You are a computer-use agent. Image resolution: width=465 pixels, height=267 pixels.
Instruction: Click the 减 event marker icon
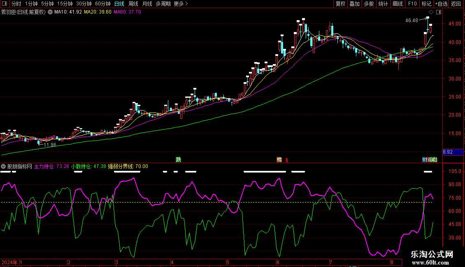coord(434,159)
